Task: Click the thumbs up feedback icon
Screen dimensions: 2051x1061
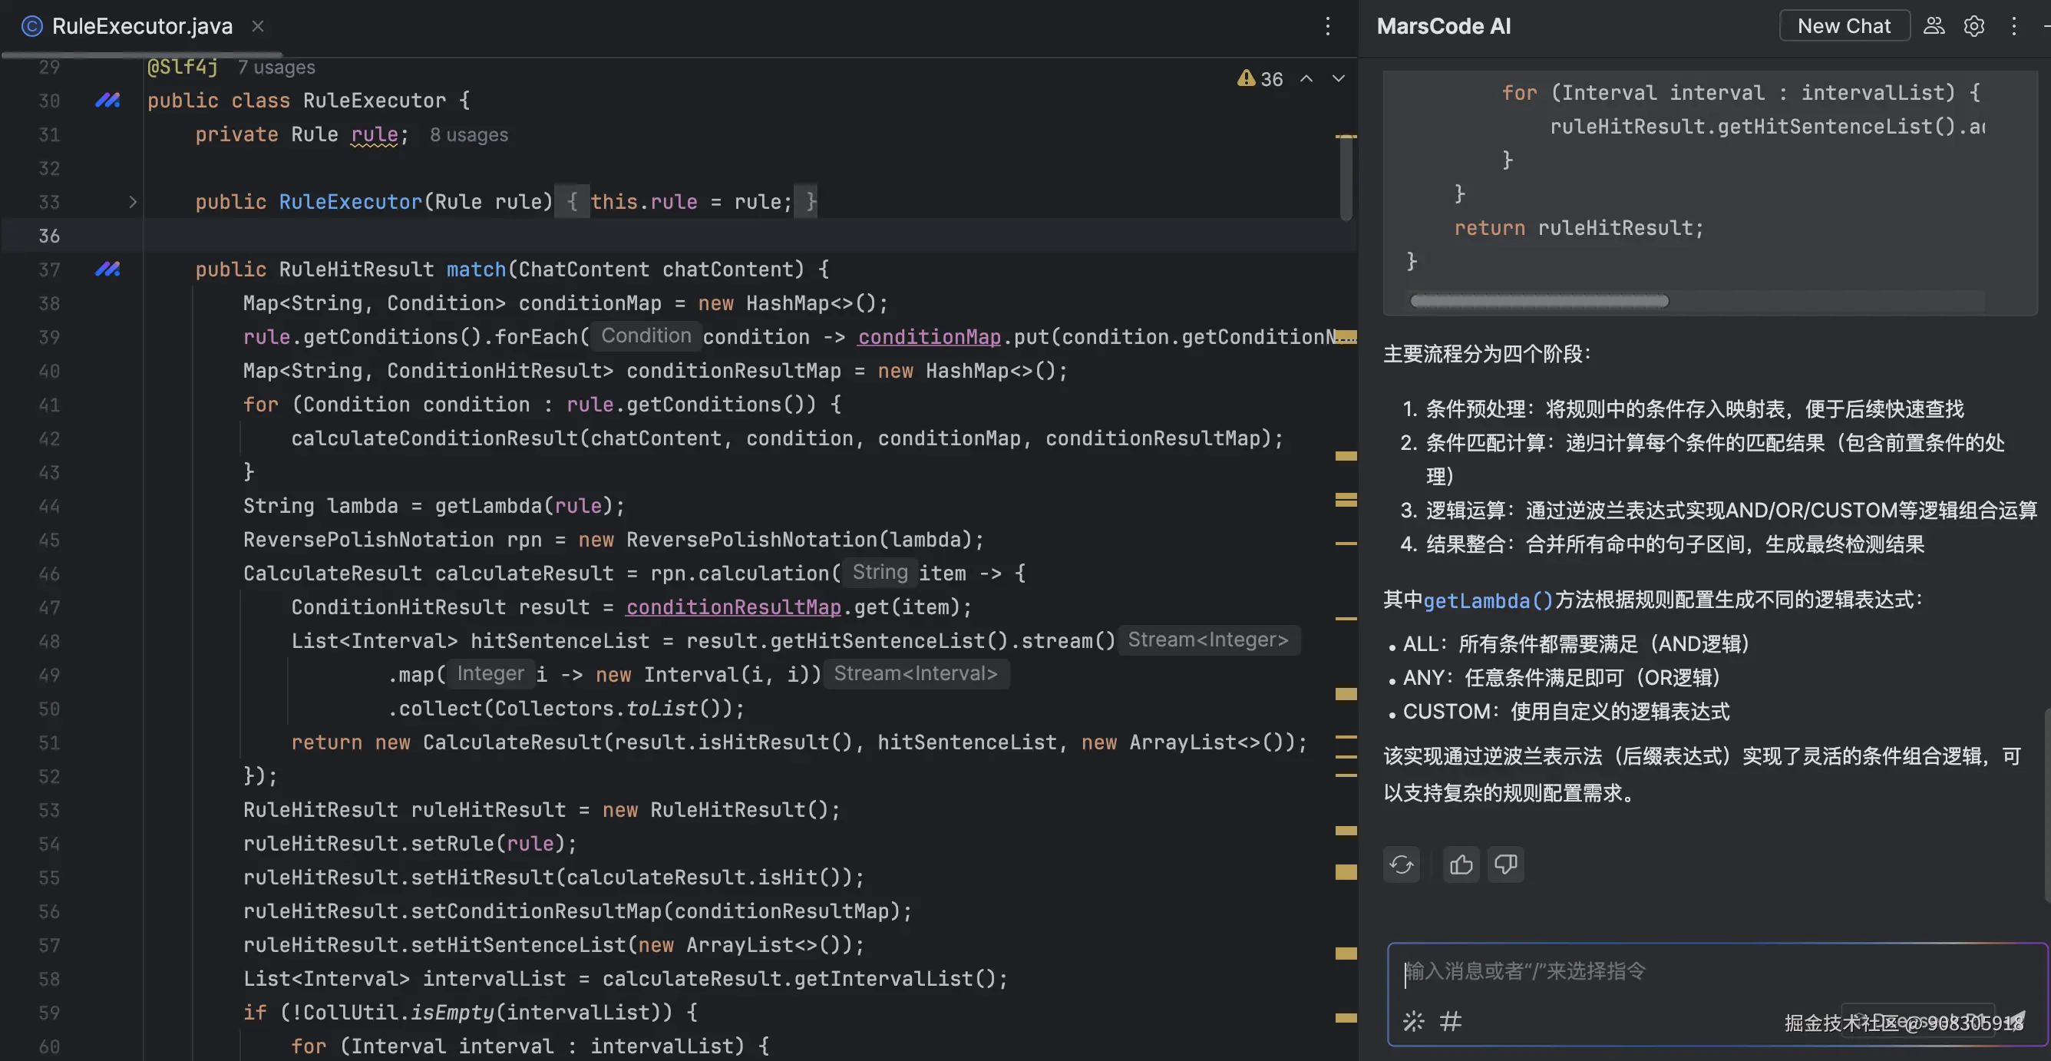Action: (1461, 864)
